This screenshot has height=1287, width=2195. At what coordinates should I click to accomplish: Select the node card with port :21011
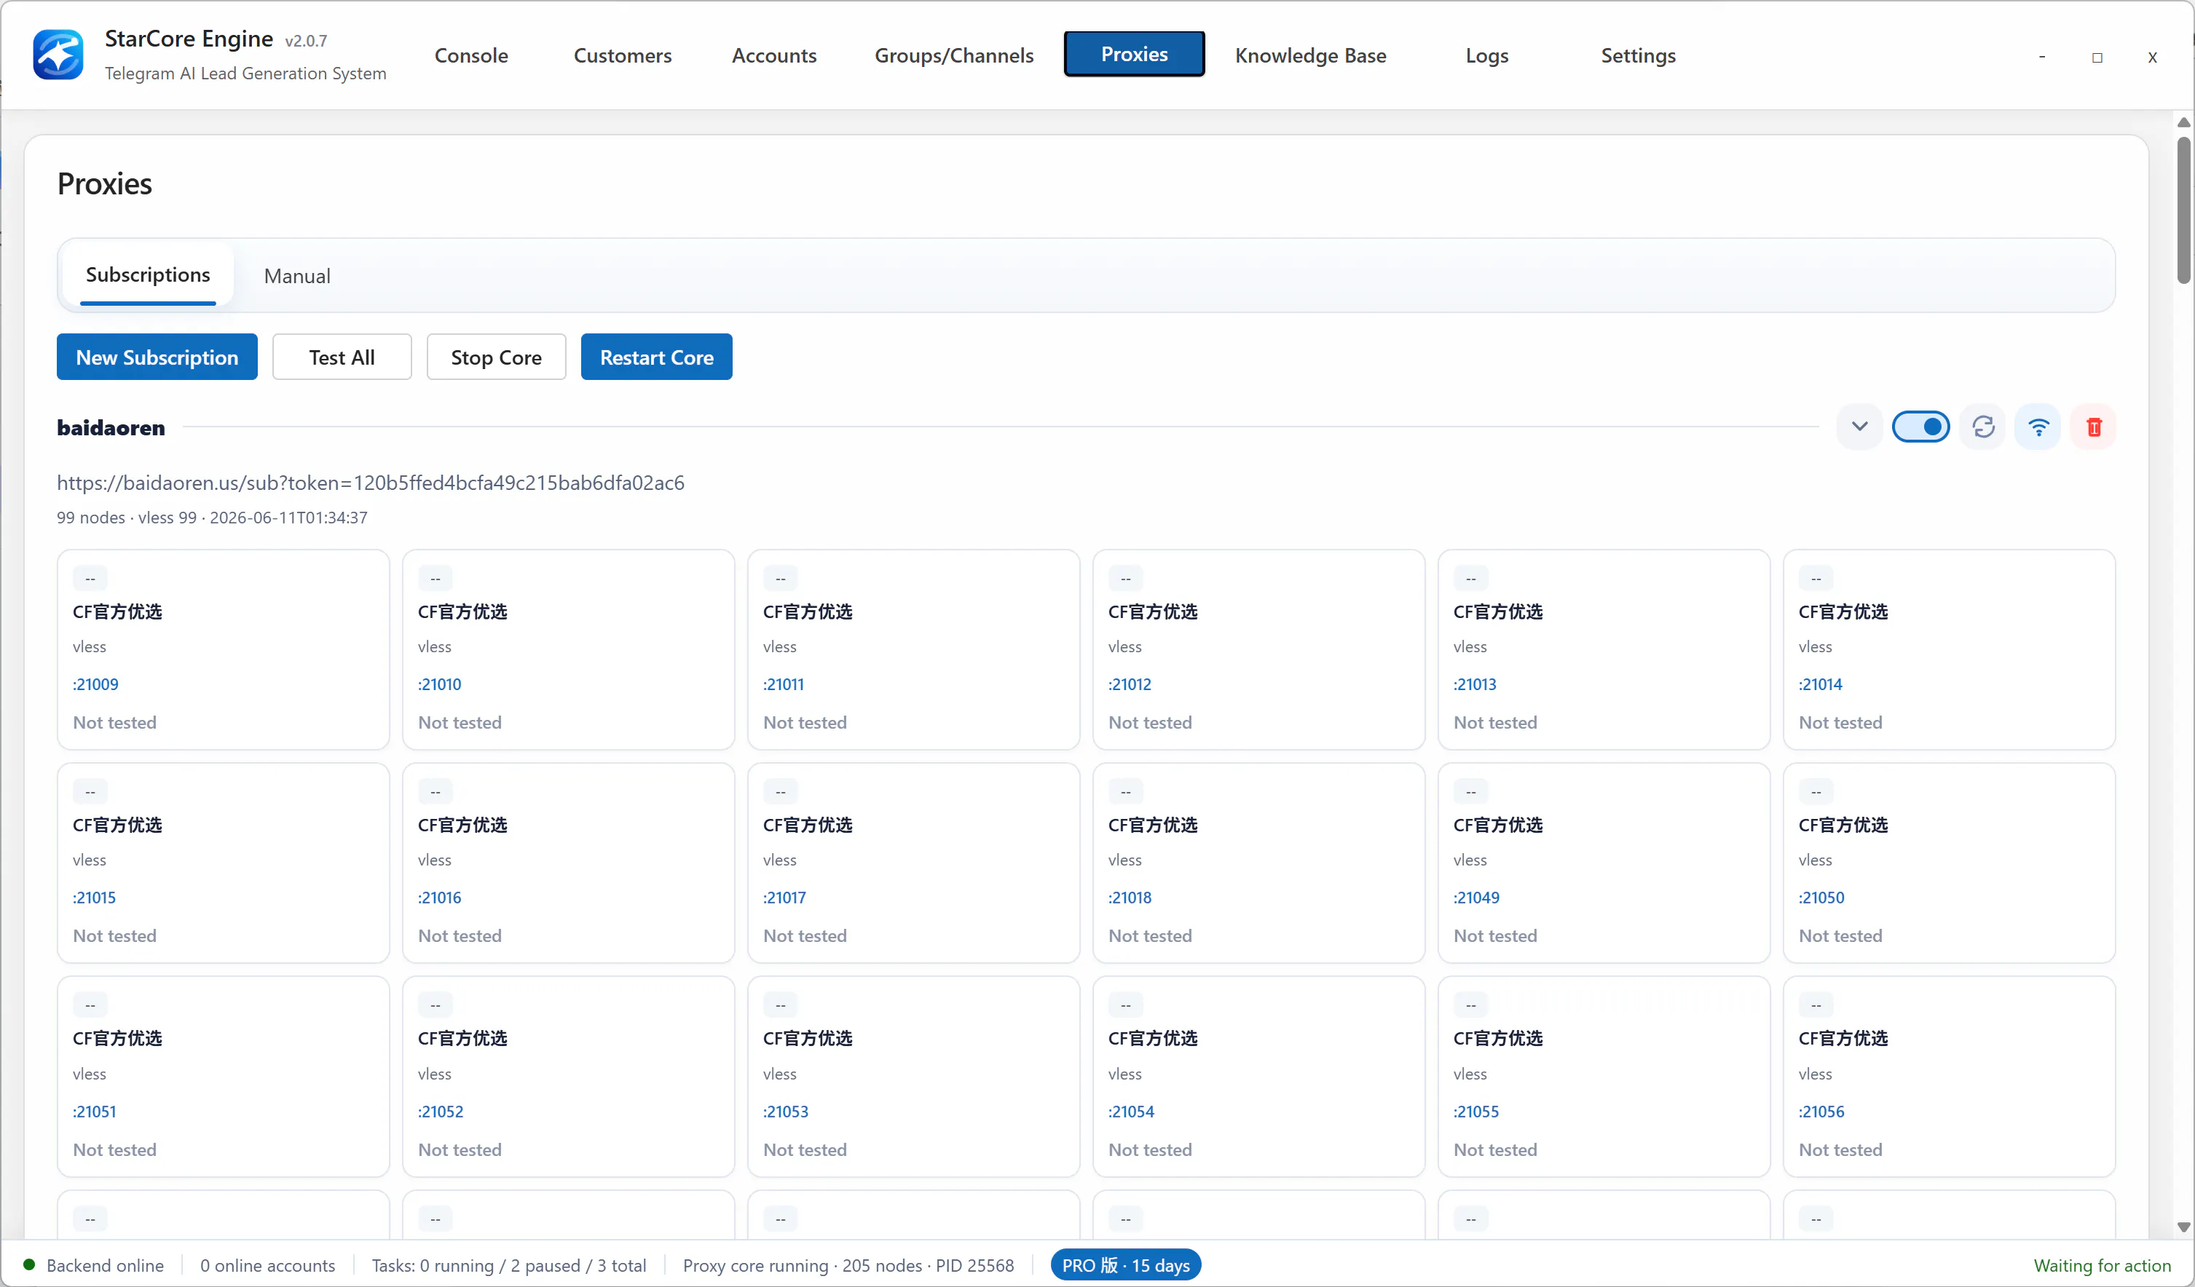(x=914, y=649)
